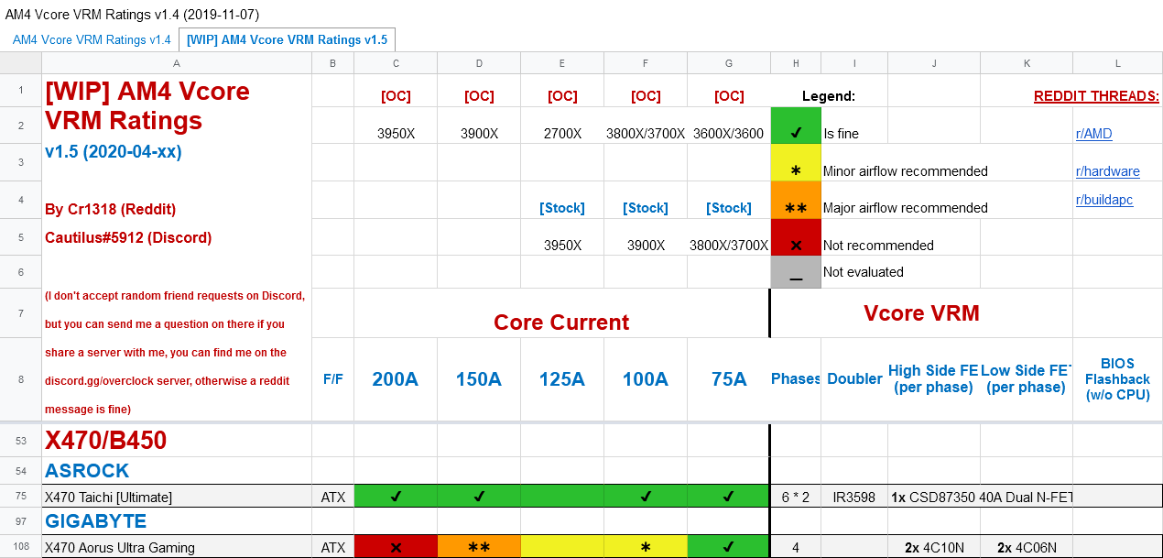The image size is (1163, 558).
Task: Click the BIOS Flashback heading cell
Action: 1118,379
